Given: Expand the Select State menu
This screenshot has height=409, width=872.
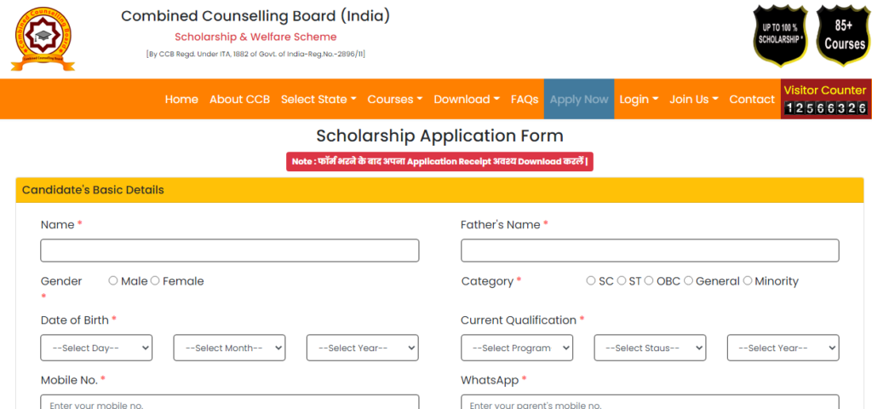Looking at the screenshot, I should point(318,99).
